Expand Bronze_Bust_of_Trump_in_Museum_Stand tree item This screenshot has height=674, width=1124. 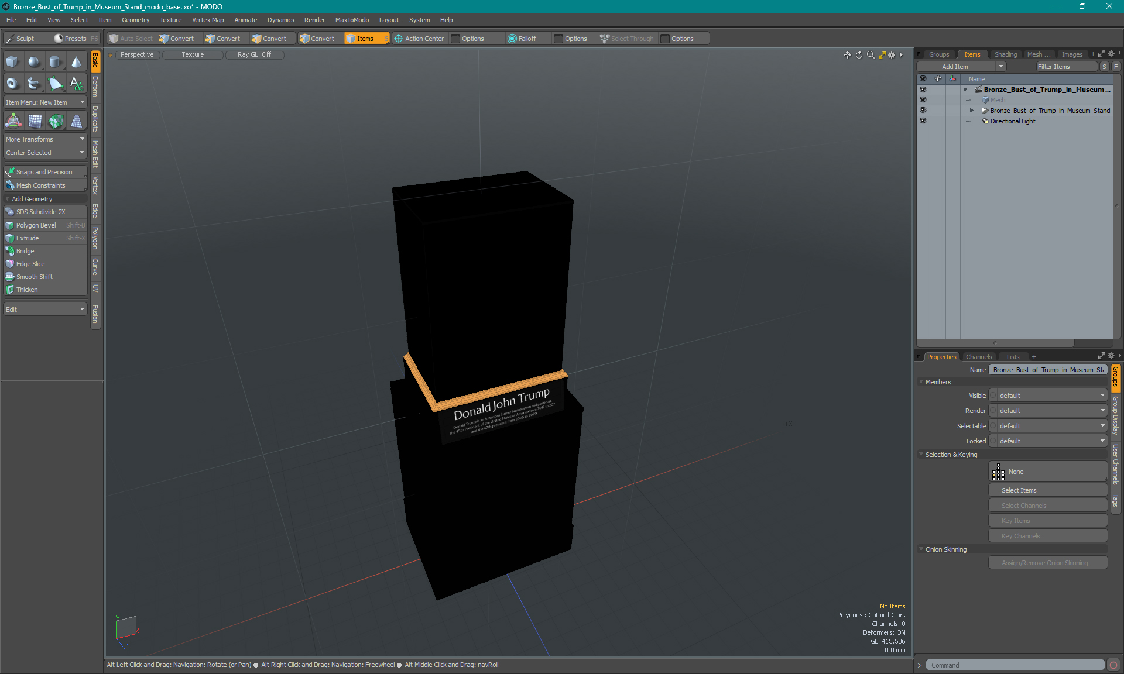pos(972,111)
